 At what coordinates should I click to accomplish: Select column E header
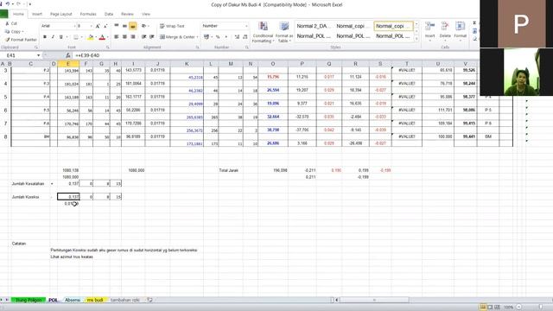click(x=68, y=64)
